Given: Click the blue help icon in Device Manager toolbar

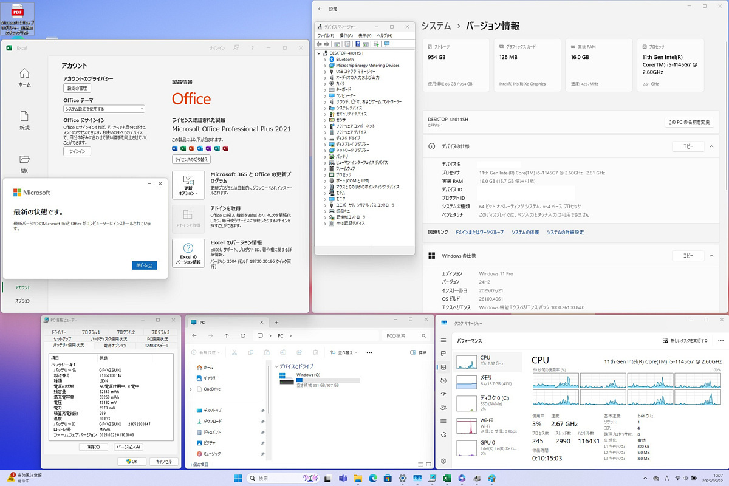Looking at the screenshot, I should [357, 44].
